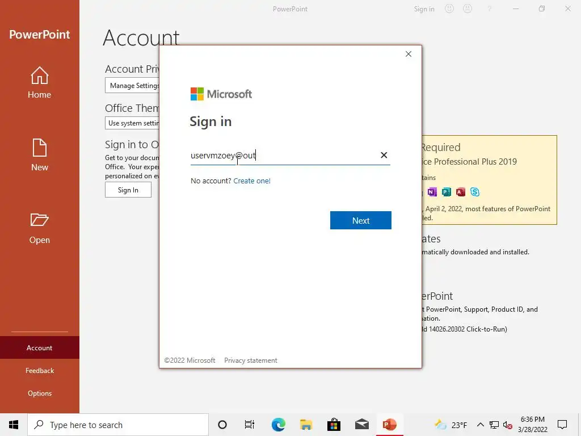Click the ©2022 Microsoft footer text
The image size is (581, 436).
[x=190, y=360]
